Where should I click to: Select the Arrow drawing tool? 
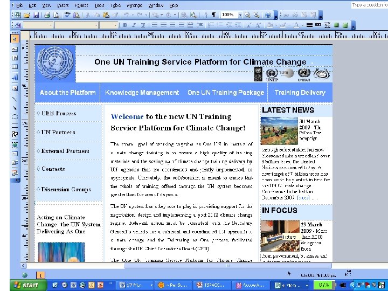tap(15, 108)
